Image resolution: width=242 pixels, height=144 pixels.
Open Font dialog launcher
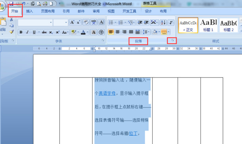pos(103,40)
